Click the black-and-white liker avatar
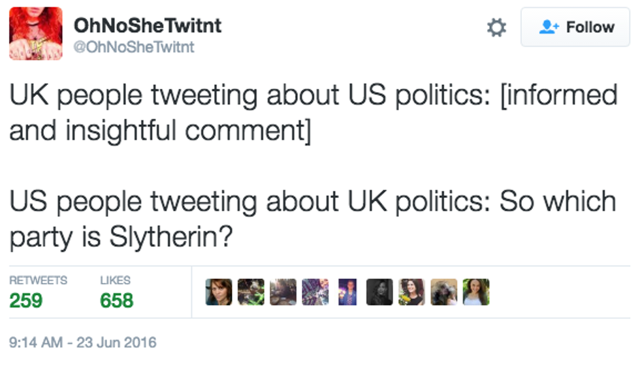Image resolution: width=640 pixels, height=367 pixels. click(379, 292)
